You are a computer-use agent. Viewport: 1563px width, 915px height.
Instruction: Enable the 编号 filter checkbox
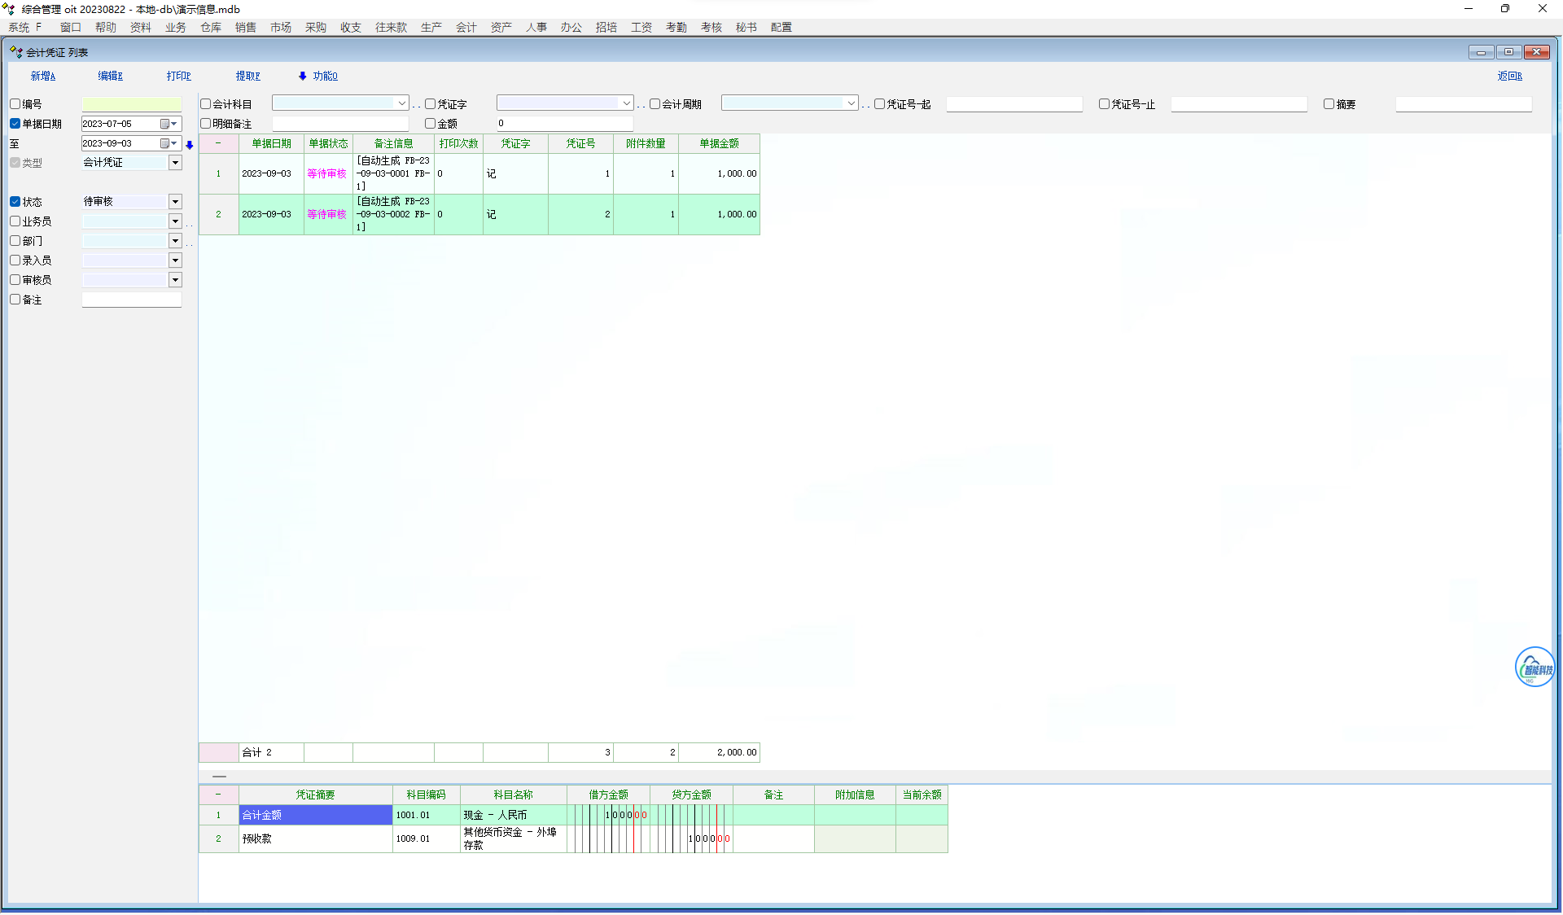tap(15, 104)
